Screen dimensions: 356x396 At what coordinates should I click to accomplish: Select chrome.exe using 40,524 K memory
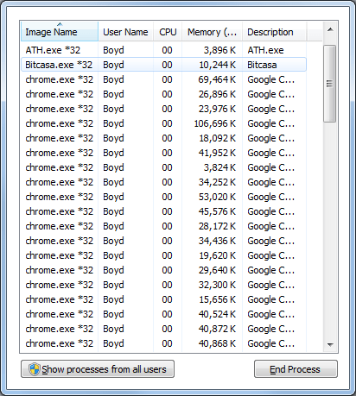(x=163, y=314)
